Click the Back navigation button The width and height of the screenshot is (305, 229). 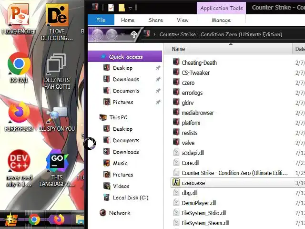pyautogui.click(x=97, y=35)
